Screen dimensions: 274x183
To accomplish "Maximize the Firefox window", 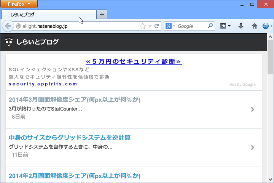I will (252, 4).
